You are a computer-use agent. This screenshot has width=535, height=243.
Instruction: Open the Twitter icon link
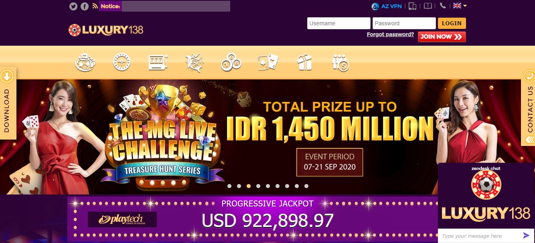(73, 6)
